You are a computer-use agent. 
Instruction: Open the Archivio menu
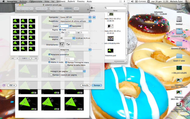point(23,1)
